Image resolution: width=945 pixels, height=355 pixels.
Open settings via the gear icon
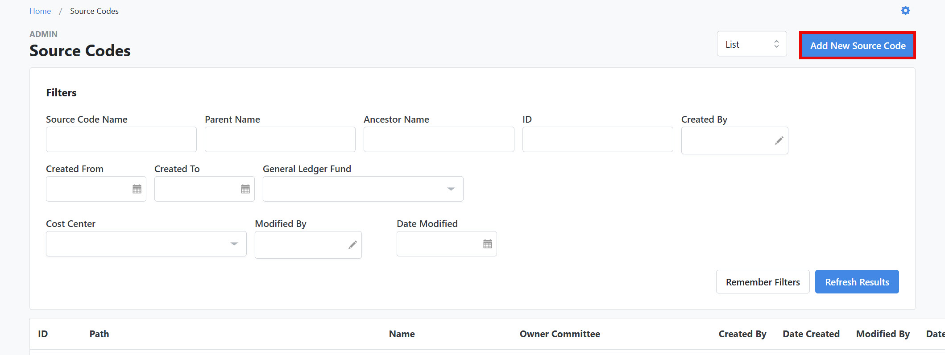905,11
